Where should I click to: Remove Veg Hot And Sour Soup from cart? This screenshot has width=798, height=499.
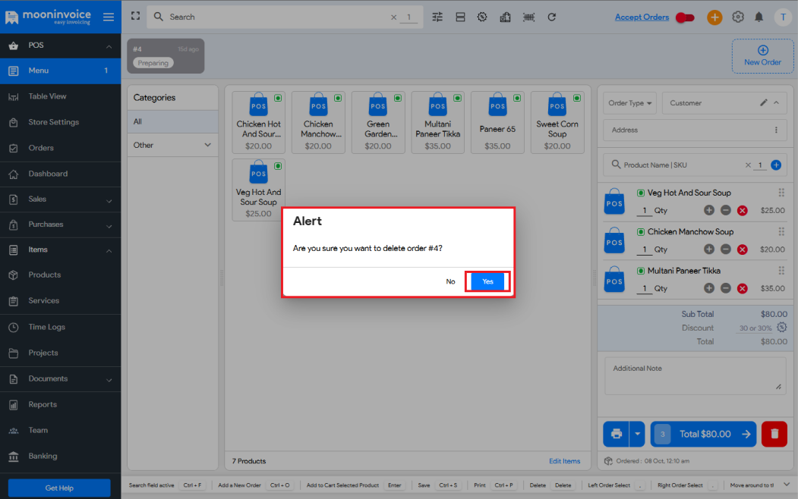(x=743, y=210)
